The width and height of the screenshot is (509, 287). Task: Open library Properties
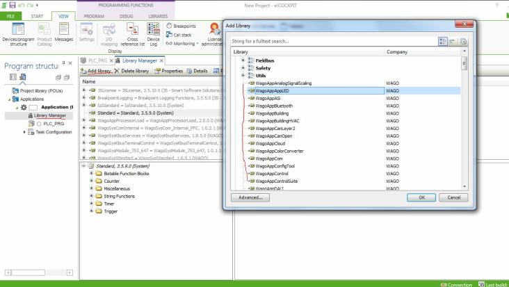tap(169, 71)
